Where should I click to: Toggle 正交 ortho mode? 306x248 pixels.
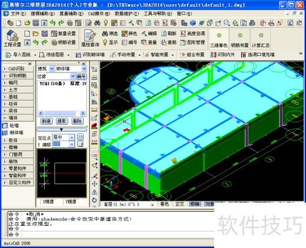coord(180,204)
